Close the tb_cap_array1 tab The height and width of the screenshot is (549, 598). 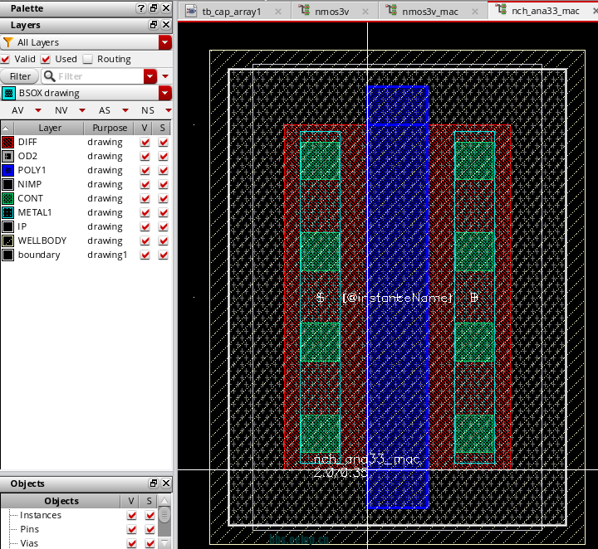tap(278, 12)
